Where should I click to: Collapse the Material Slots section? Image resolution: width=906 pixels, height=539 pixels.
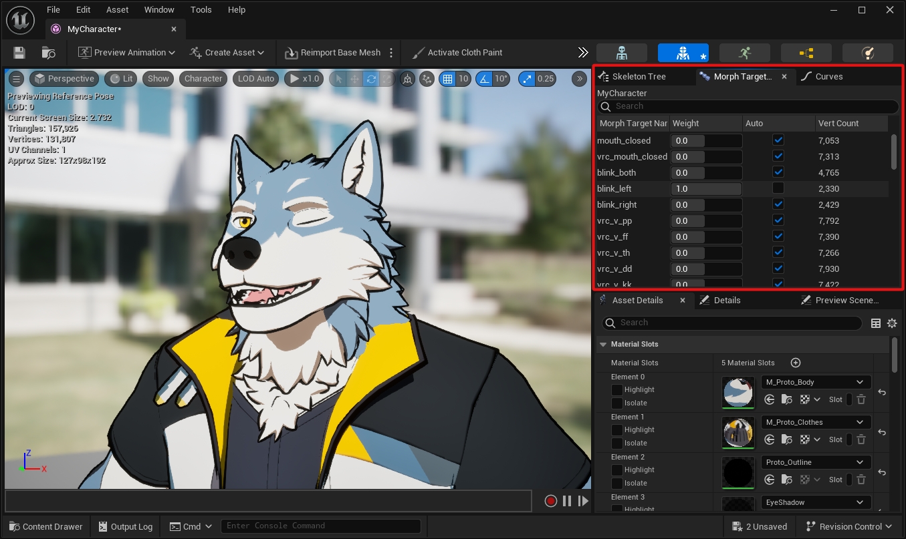(603, 345)
